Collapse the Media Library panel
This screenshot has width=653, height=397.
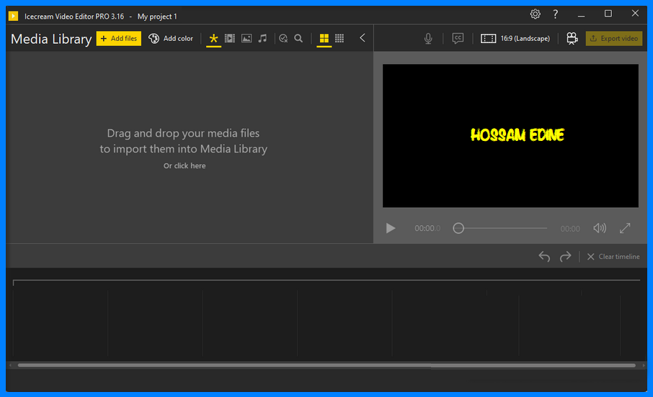[x=363, y=38]
